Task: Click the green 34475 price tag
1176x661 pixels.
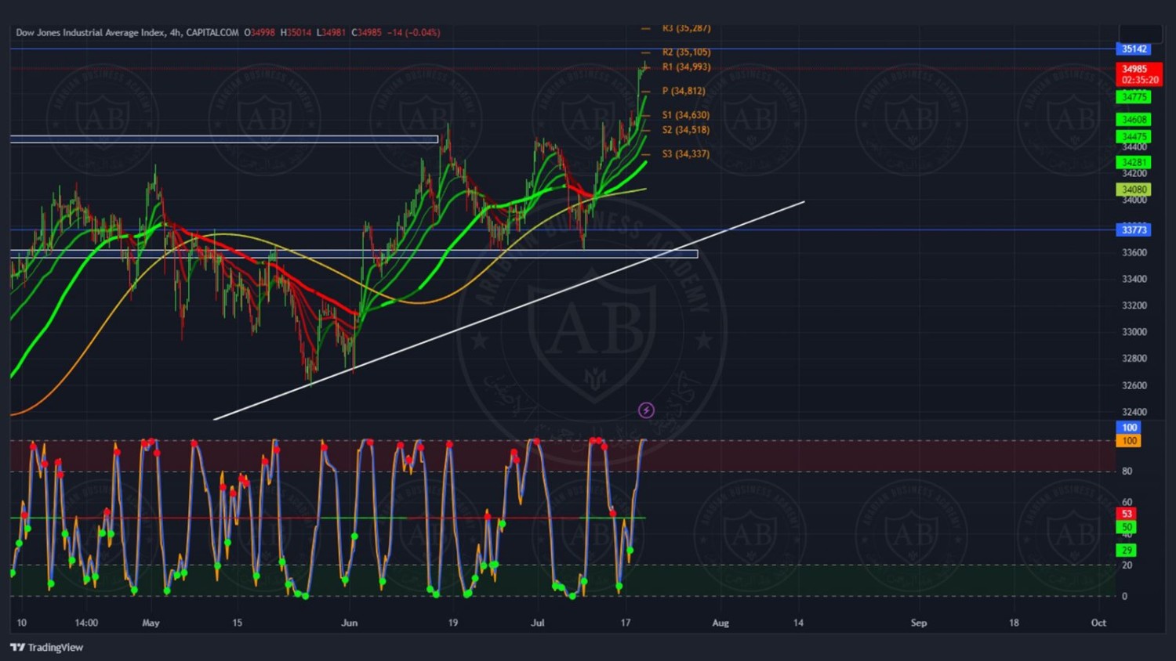Action: pos(1134,137)
